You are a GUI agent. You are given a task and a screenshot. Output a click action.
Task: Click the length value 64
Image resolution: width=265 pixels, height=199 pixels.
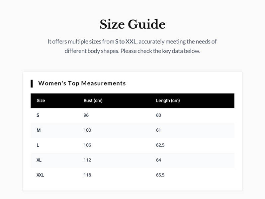(x=158, y=160)
